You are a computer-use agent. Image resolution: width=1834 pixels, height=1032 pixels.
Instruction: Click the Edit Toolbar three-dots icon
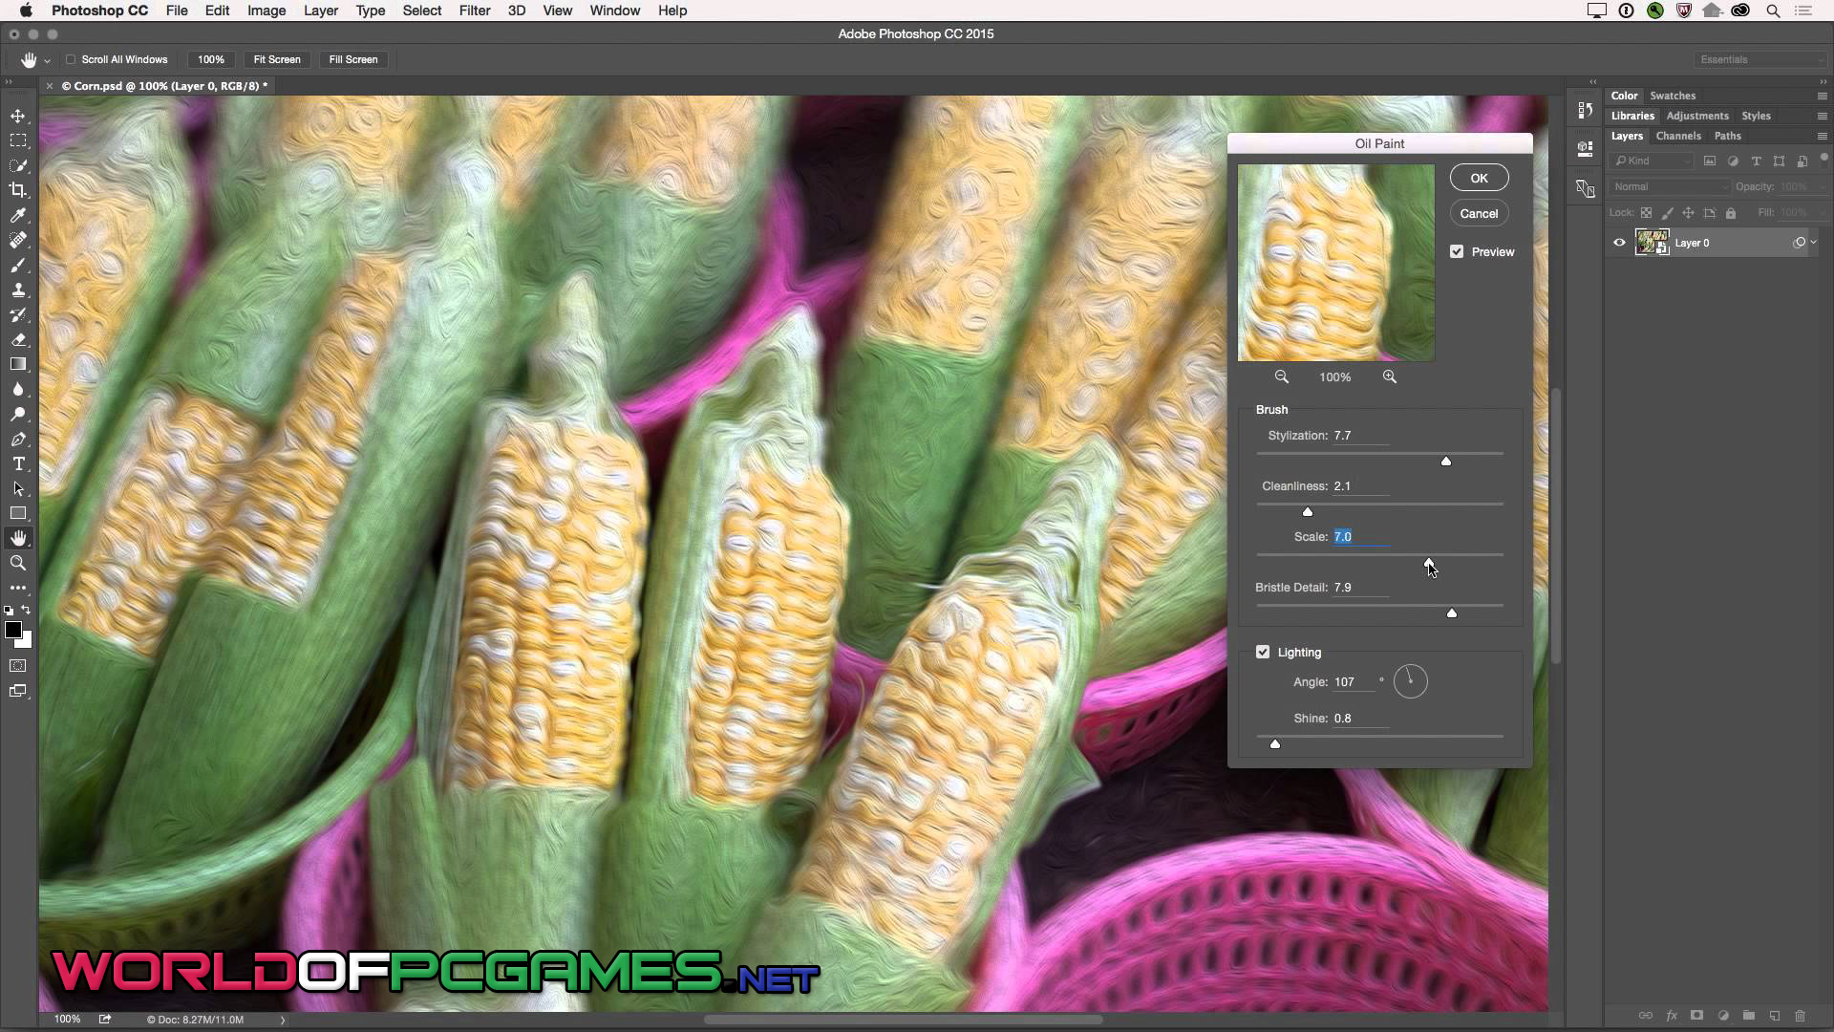pos(18,588)
